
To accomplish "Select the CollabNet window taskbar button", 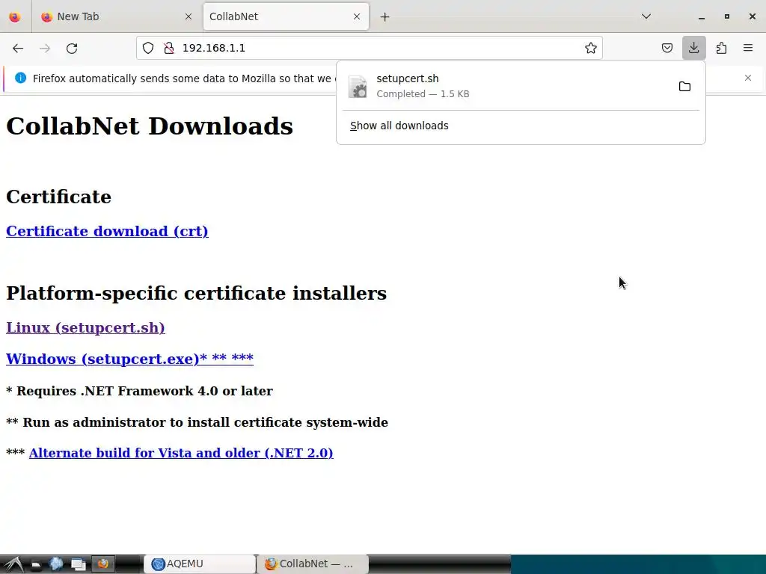I will (x=313, y=564).
